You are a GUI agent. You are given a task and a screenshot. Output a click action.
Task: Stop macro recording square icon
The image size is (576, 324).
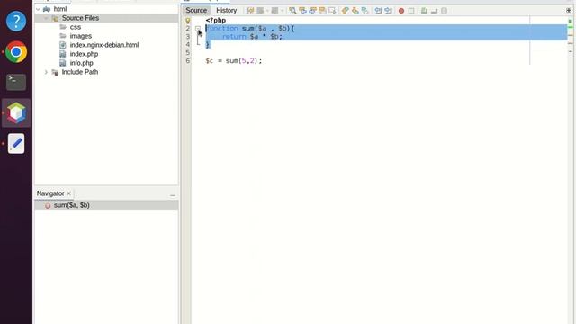[411, 11]
